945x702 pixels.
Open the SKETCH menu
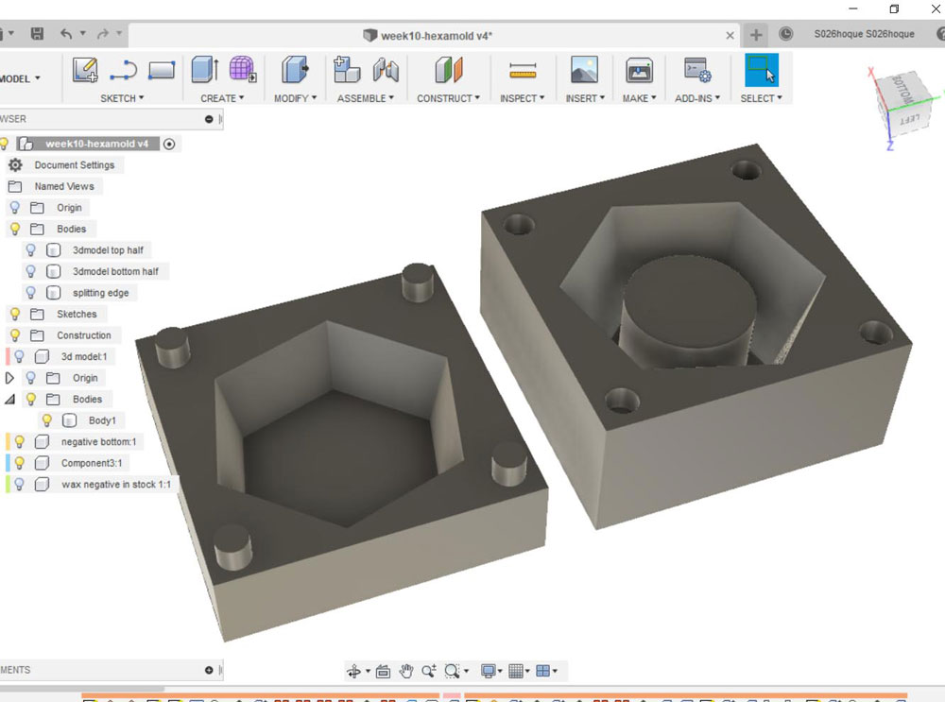click(122, 98)
